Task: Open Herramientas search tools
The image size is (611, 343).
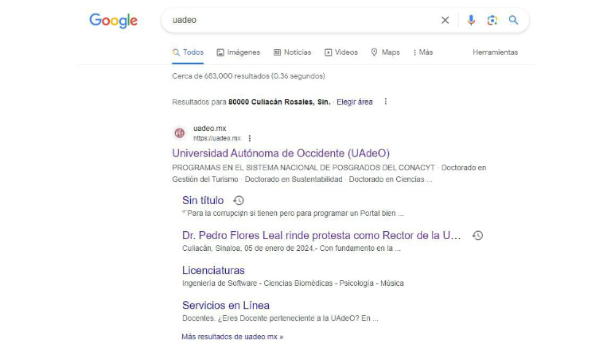Action: tap(495, 52)
